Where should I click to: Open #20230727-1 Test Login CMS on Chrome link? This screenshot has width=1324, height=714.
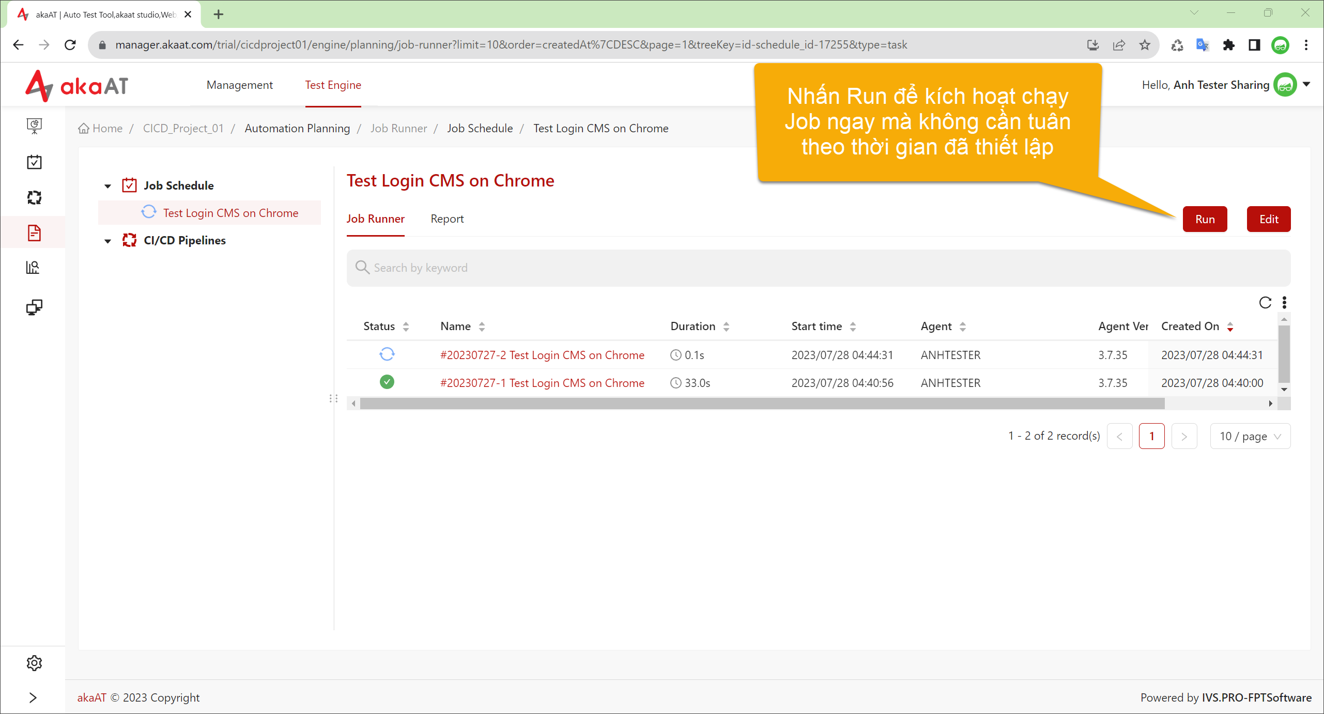[x=542, y=383]
